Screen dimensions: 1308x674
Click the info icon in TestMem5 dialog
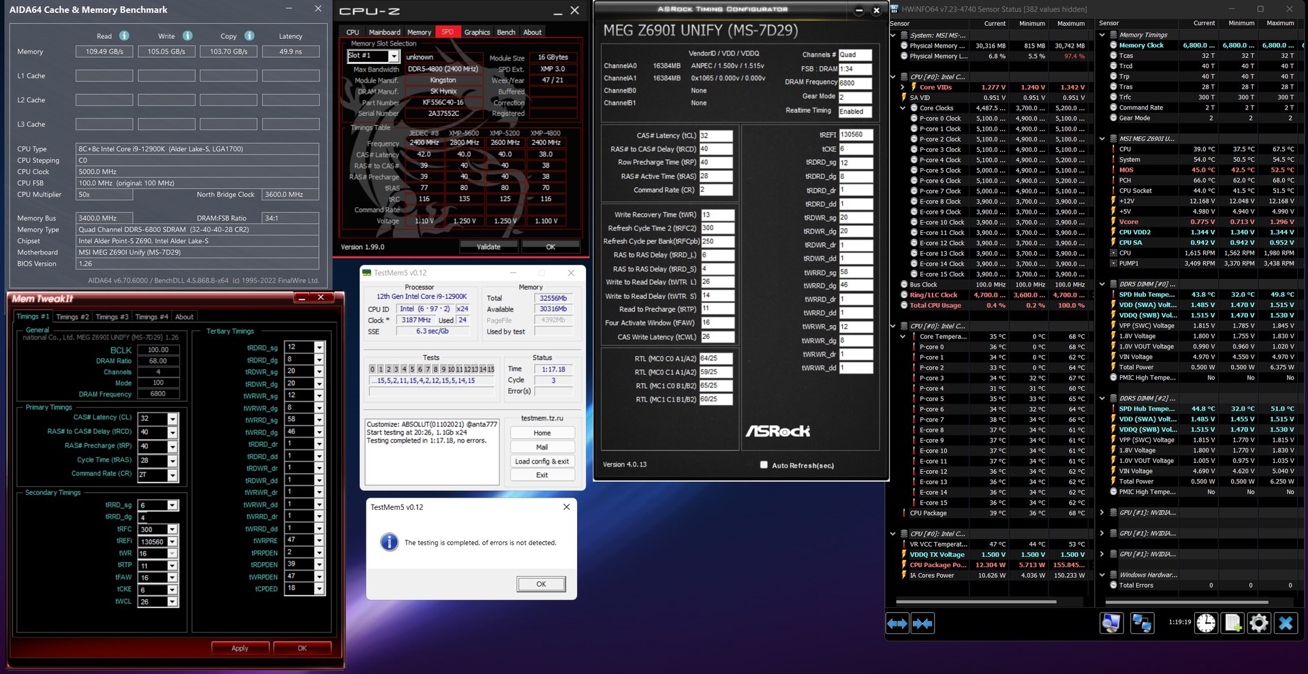[389, 542]
